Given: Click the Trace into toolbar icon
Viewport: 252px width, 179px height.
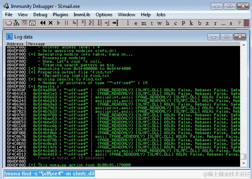Looking at the screenshot, I should click(91, 23).
